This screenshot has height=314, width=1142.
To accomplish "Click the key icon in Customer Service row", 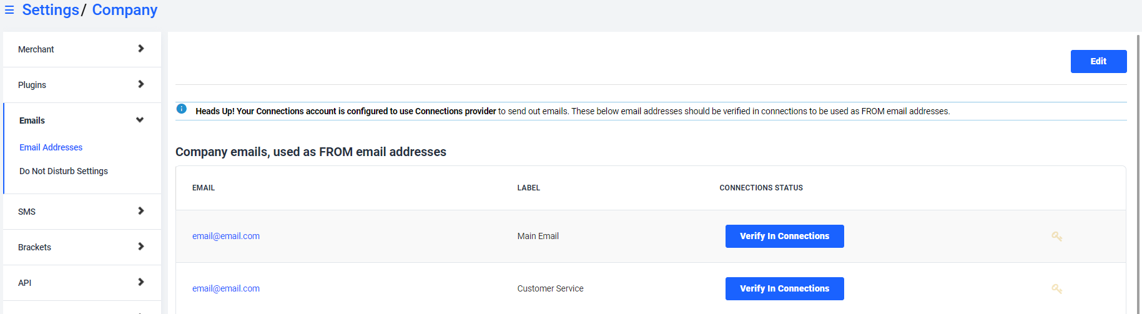I will (1056, 289).
